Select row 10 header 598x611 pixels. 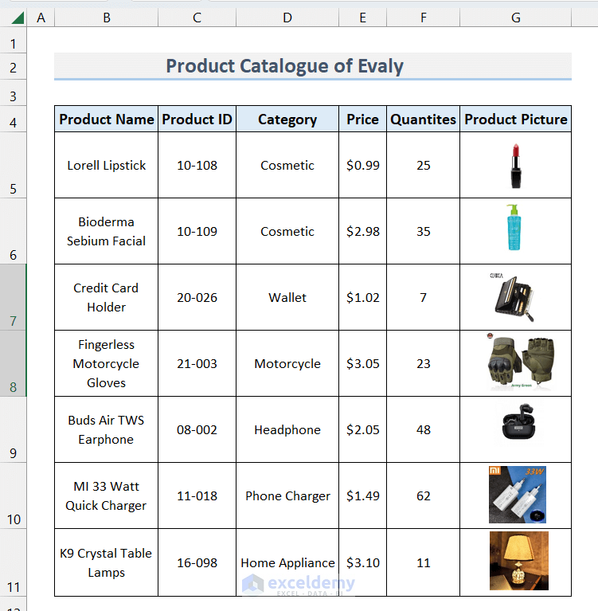(14, 495)
